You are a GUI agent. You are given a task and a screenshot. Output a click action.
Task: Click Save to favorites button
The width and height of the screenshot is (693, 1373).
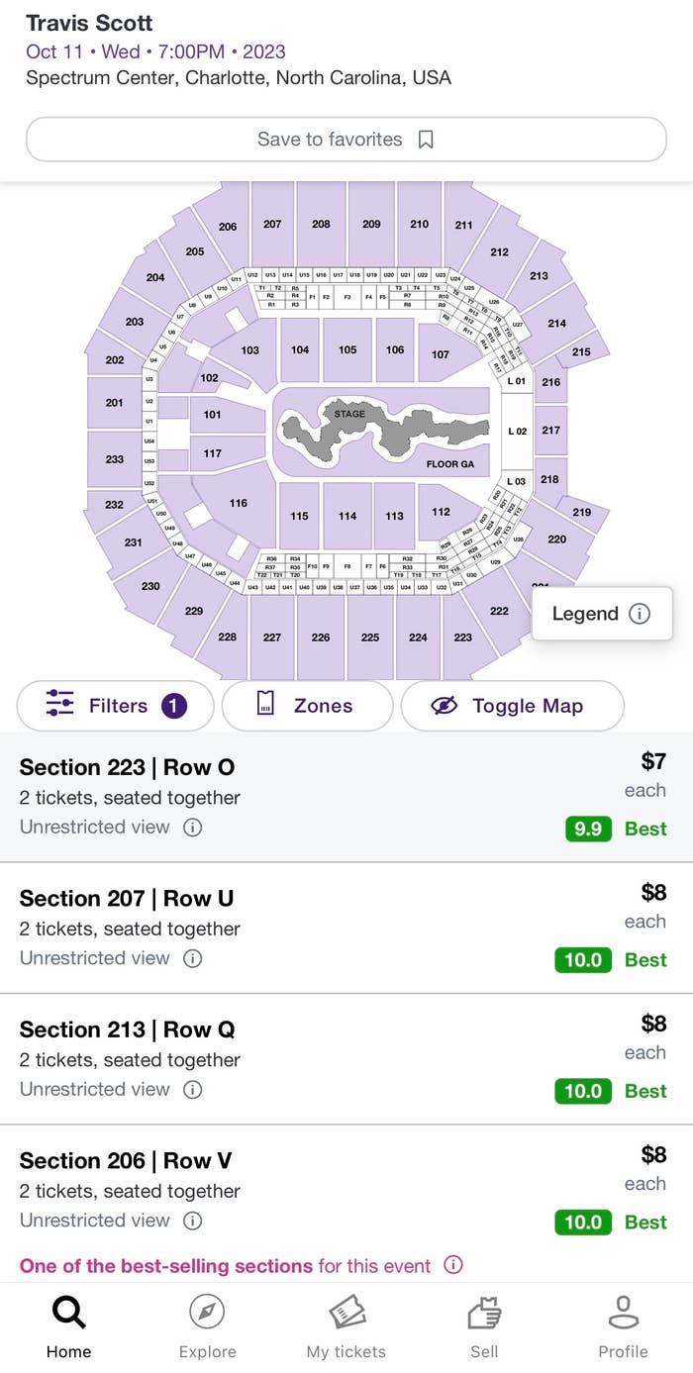(x=346, y=140)
